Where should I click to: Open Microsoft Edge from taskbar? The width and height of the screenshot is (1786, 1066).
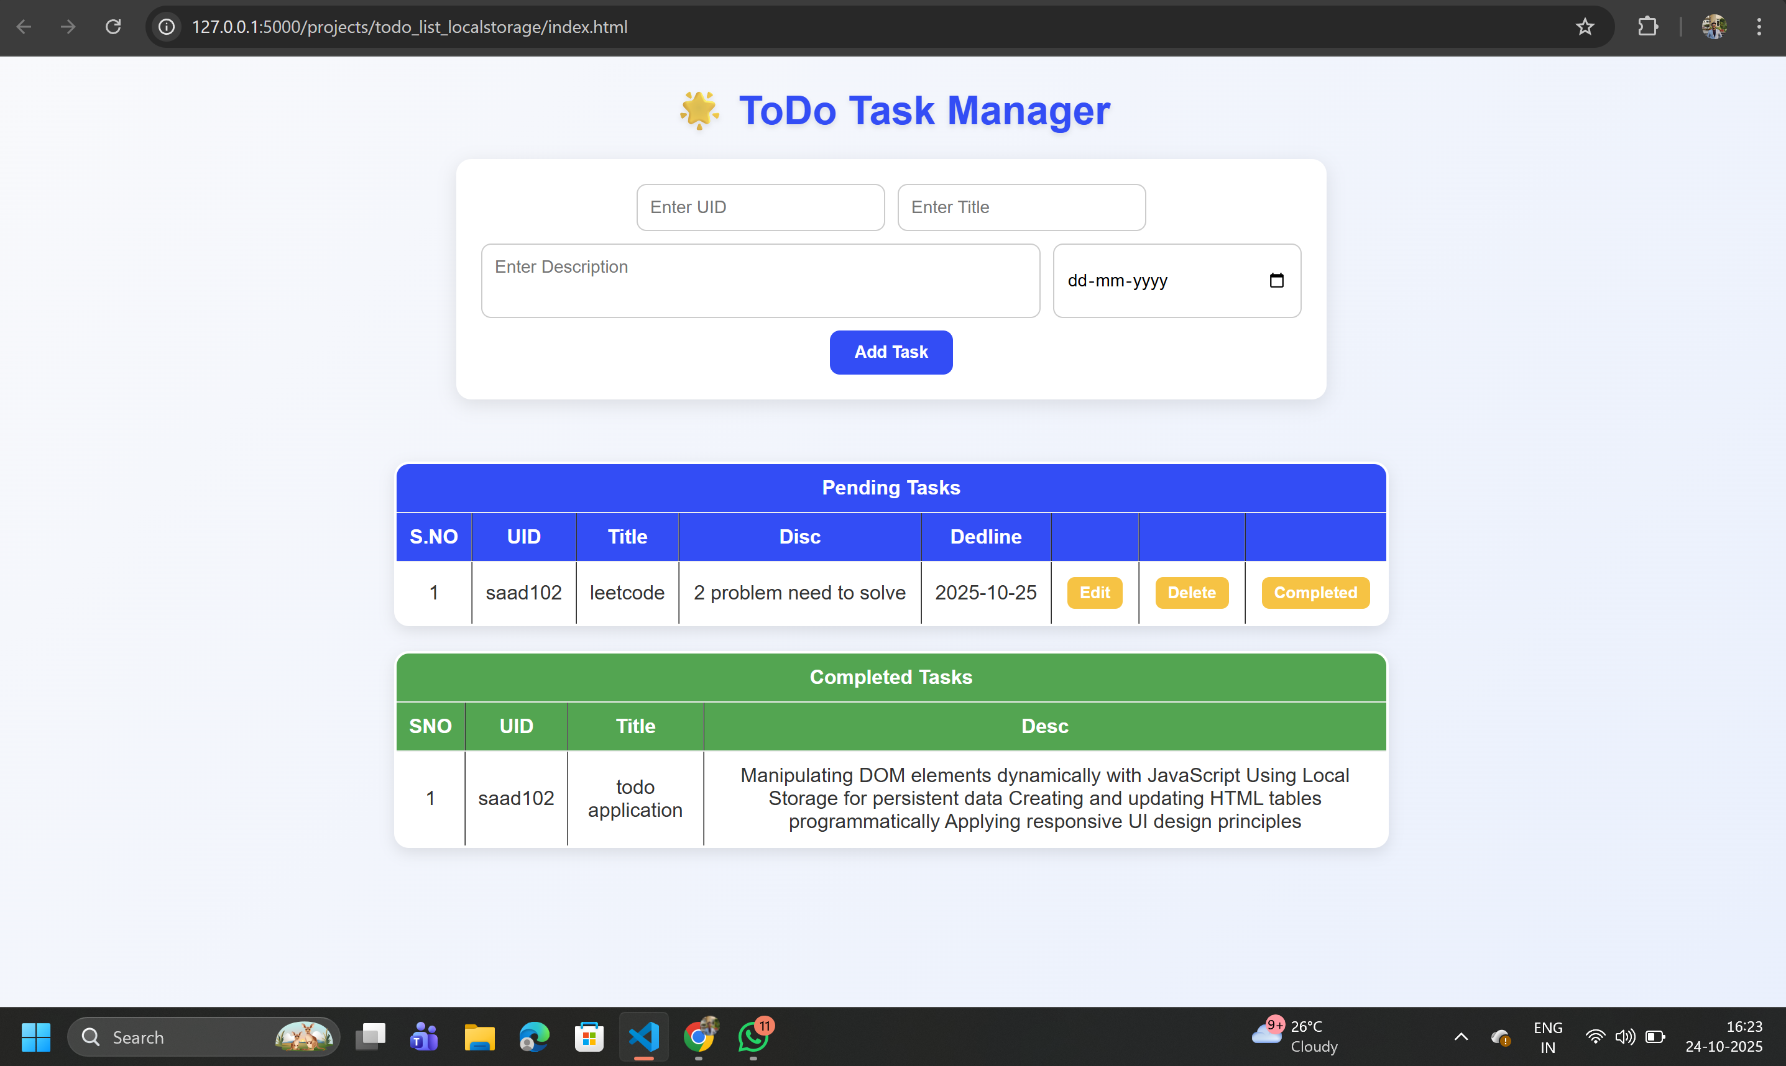pyautogui.click(x=534, y=1037)
